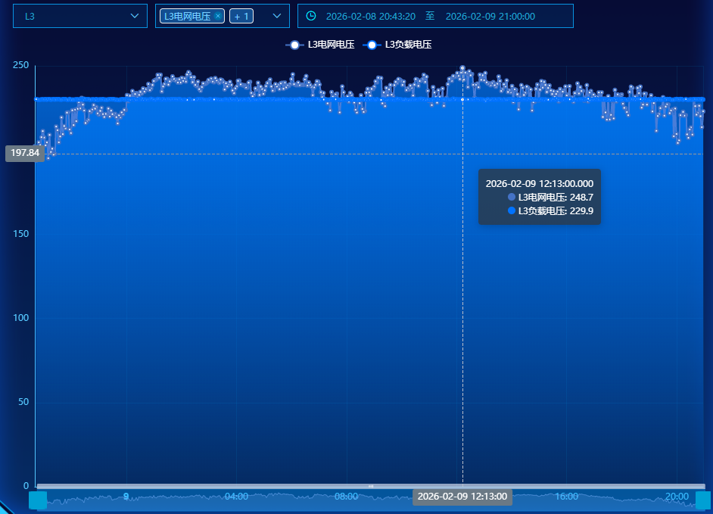713x514 pixels.
Task: Click the 197.84 y-axis pointer label
Action: point(25,153)
